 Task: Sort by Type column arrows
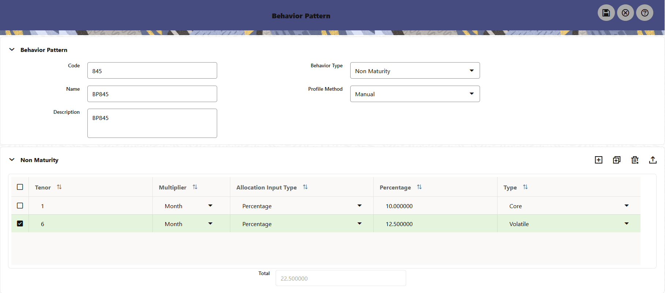point(525,187)
